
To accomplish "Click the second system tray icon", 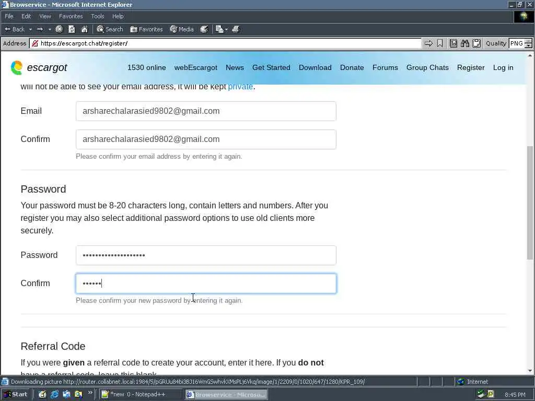I will pos(491,395).
